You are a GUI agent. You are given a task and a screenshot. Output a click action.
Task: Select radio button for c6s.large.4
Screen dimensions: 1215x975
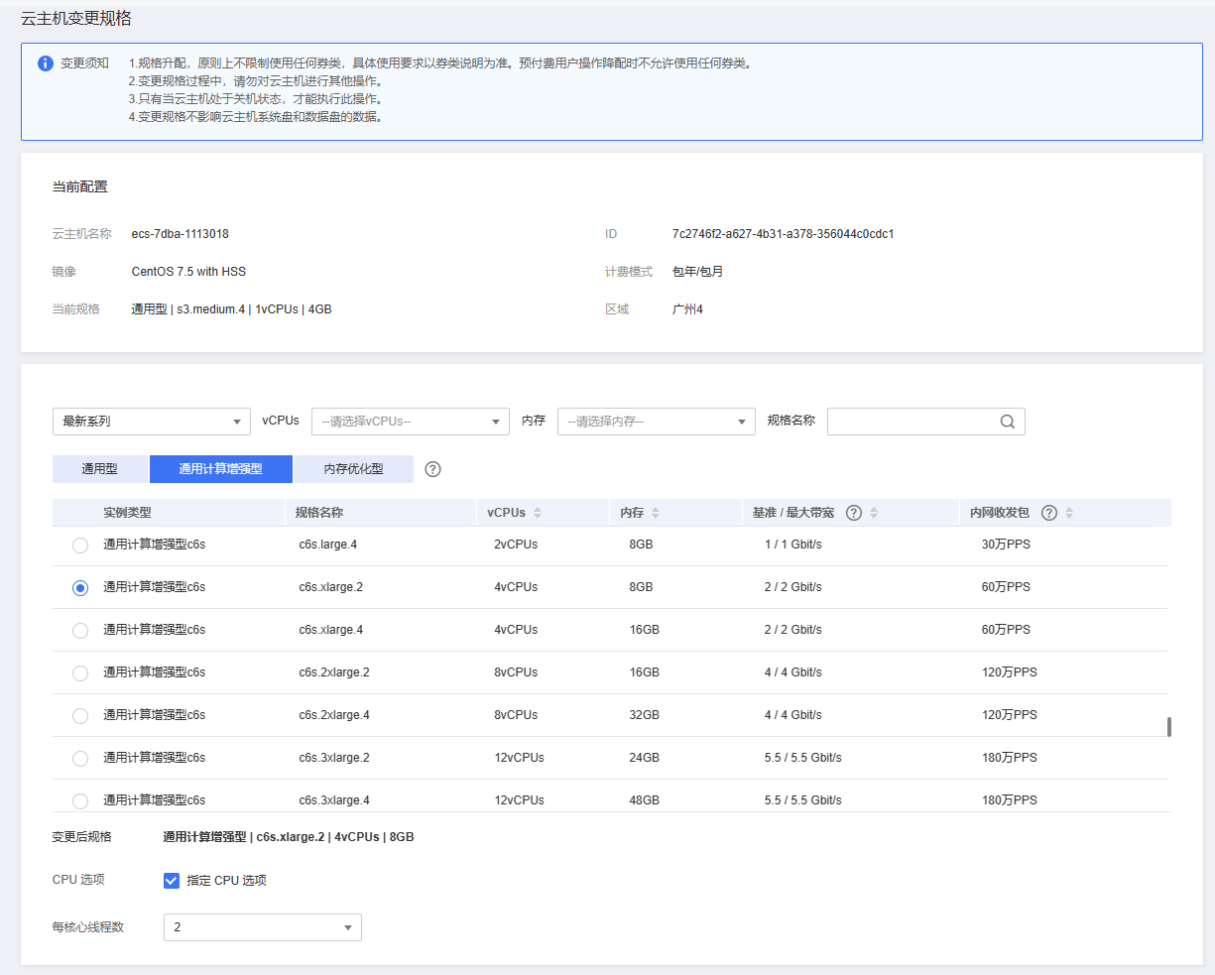pyautogui.click(x=80, y=546)
